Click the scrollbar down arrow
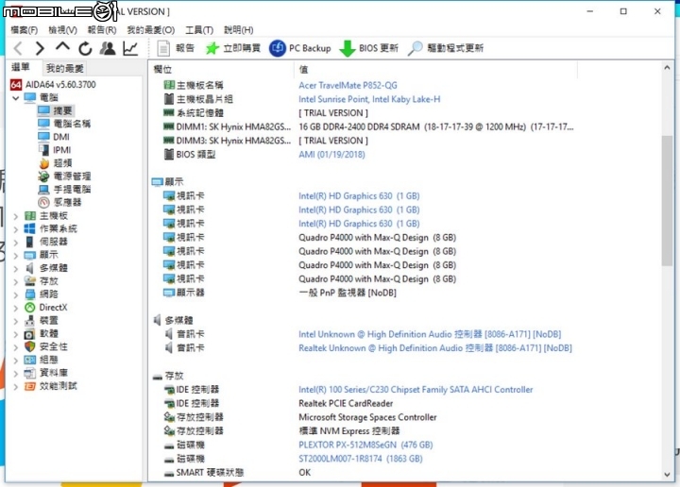This screenshot has width=680, height=487. (667, 475)
